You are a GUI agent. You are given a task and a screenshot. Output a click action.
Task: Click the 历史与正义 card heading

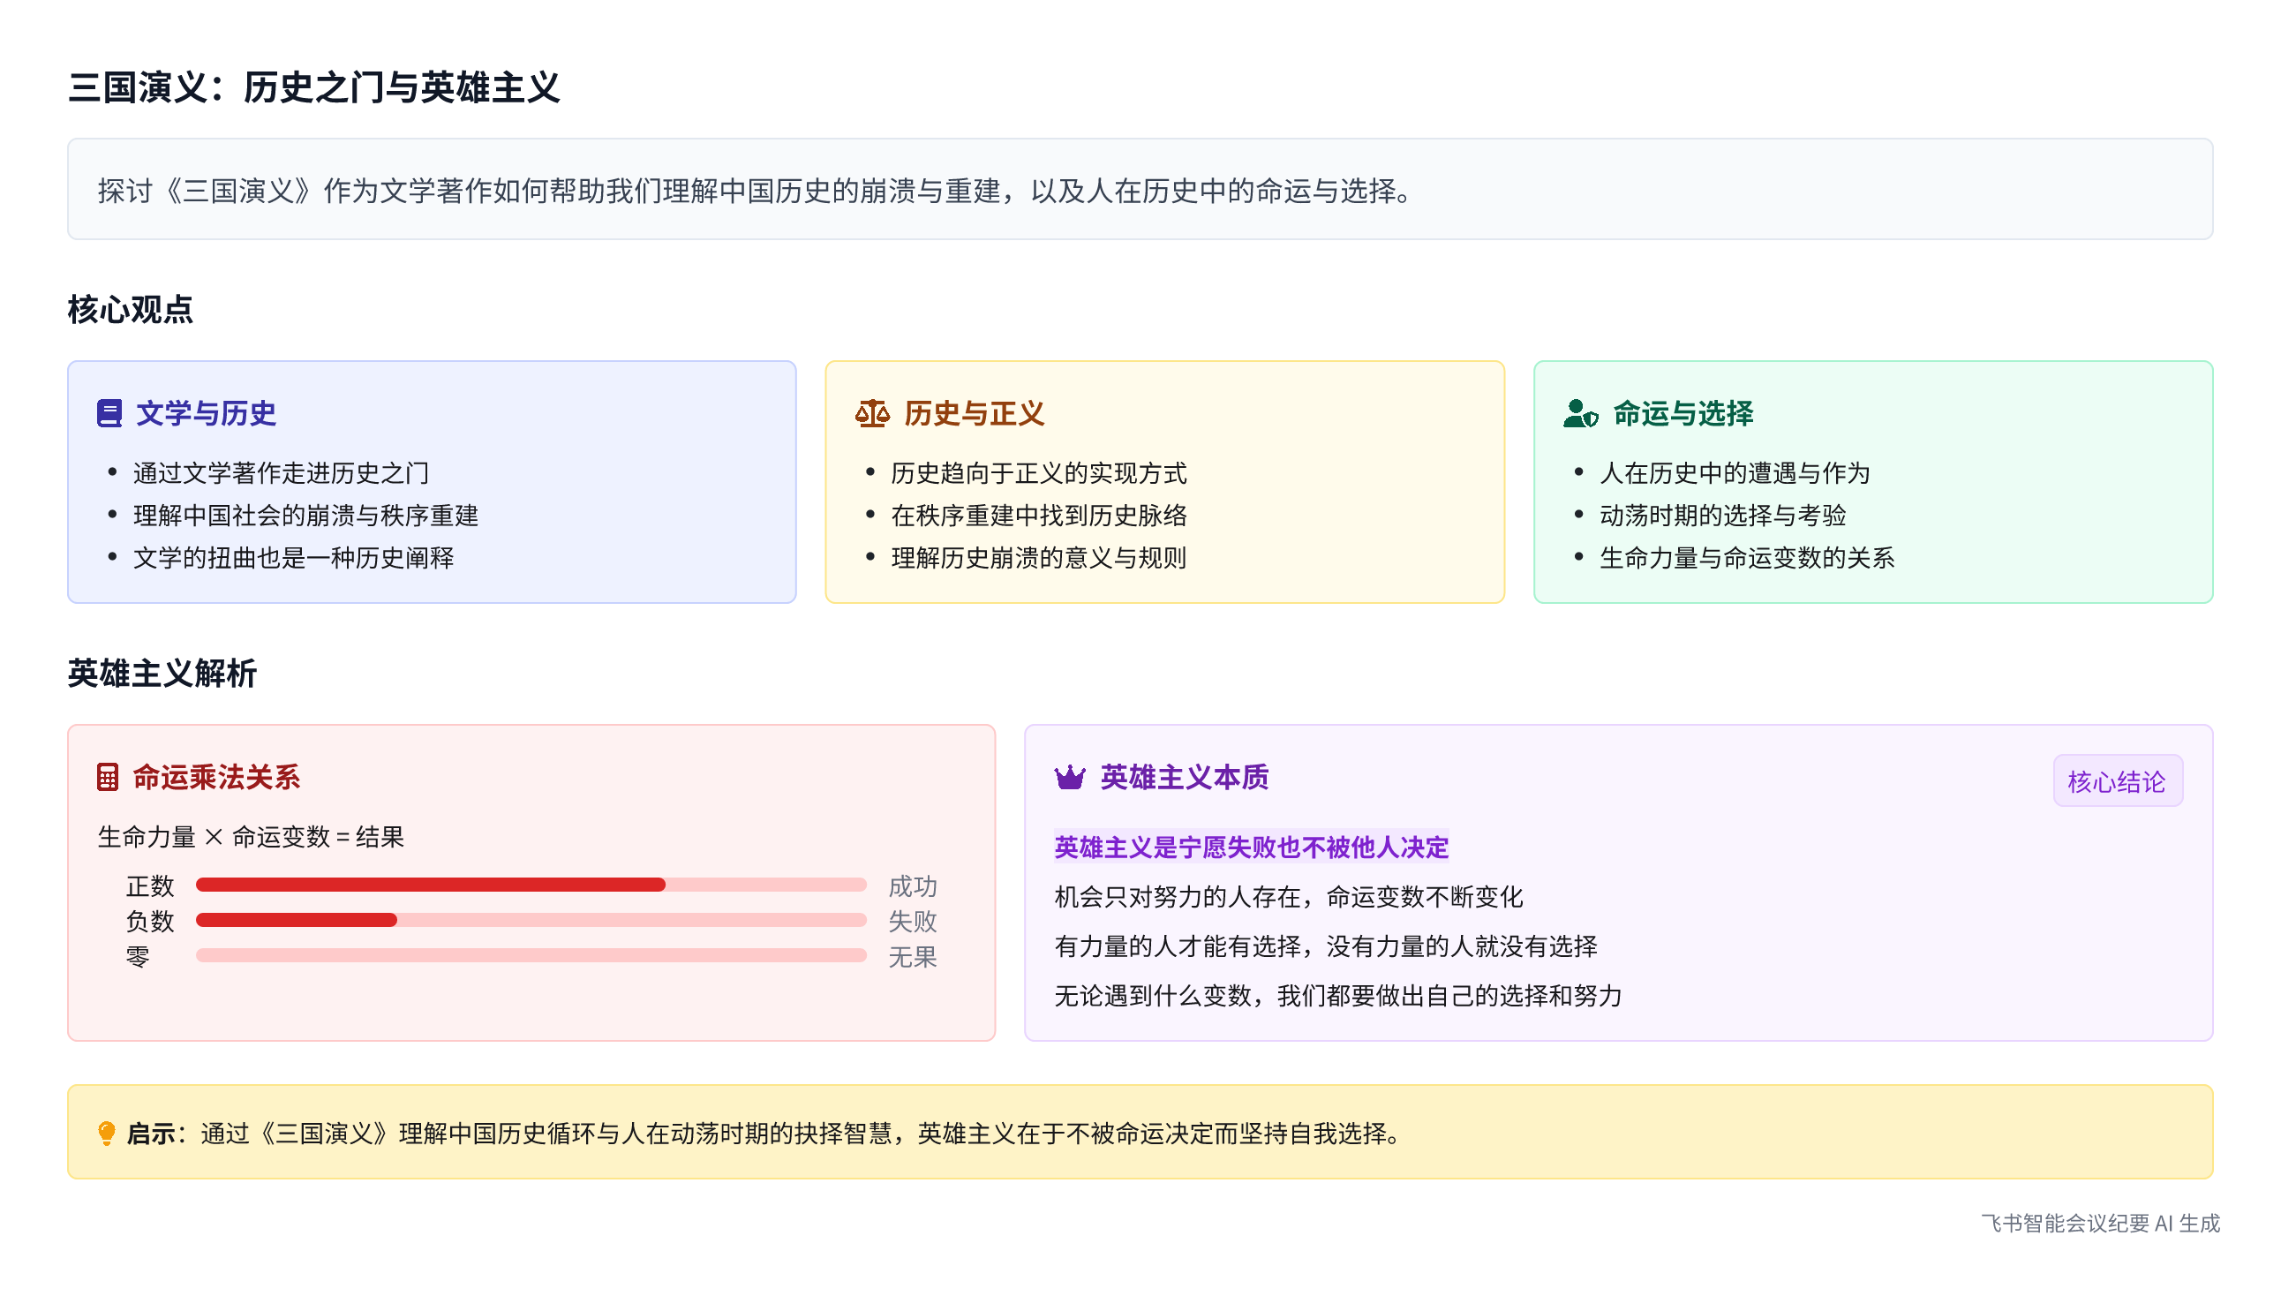[x=974, y=413]
